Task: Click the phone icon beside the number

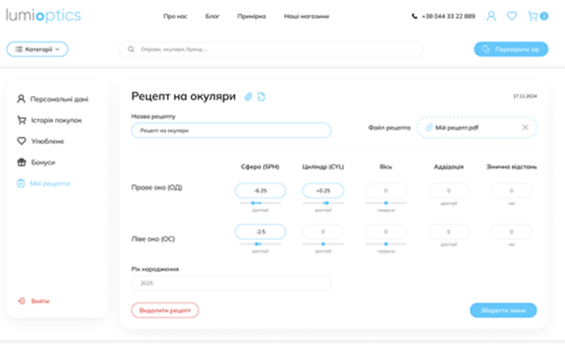Action: [x=414, y=16]
